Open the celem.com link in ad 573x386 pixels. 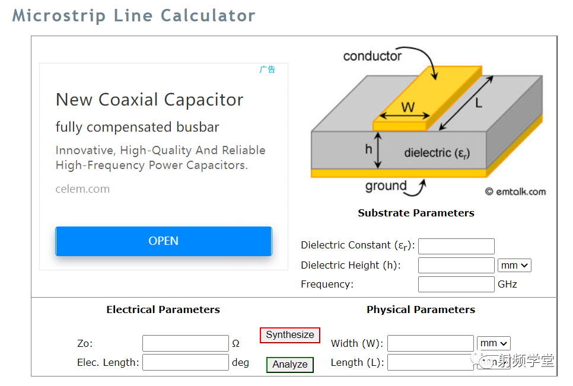pyautogui.click(x=82, y=189)
